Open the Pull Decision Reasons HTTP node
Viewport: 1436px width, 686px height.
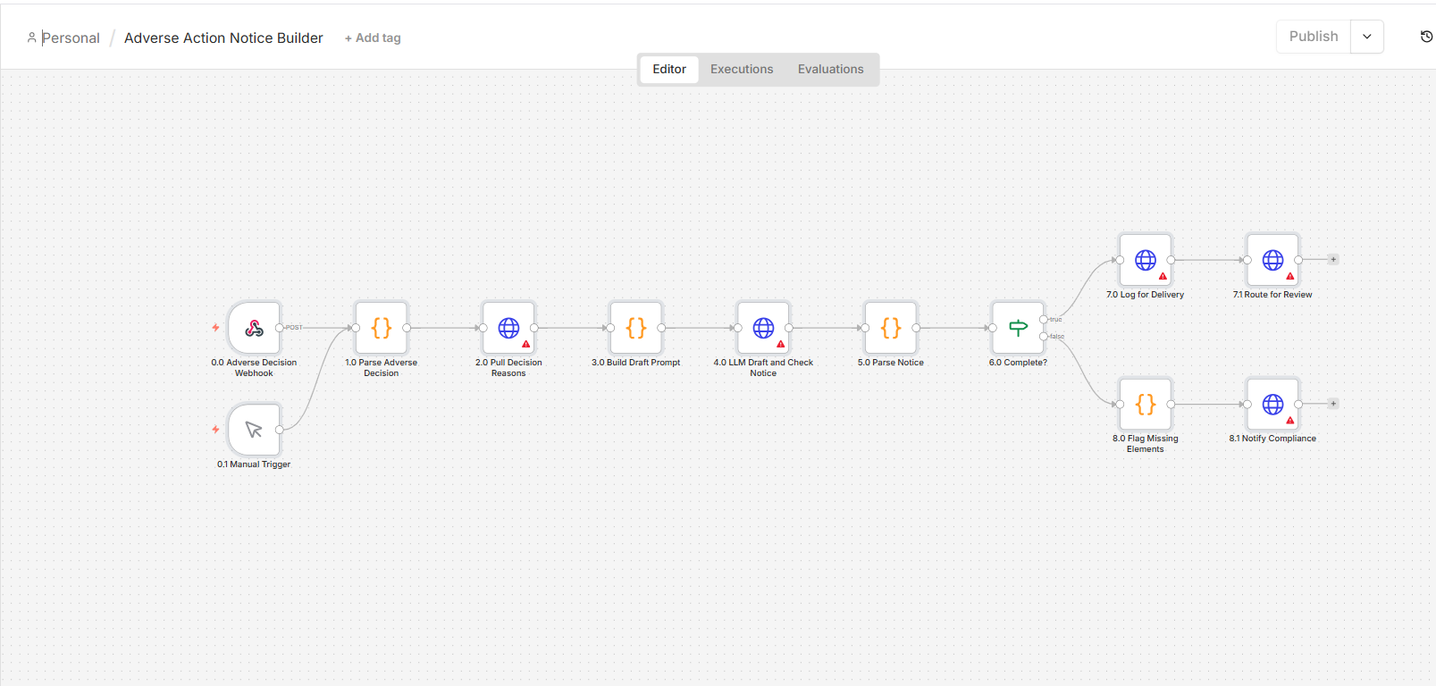click(x=509, y=328)
